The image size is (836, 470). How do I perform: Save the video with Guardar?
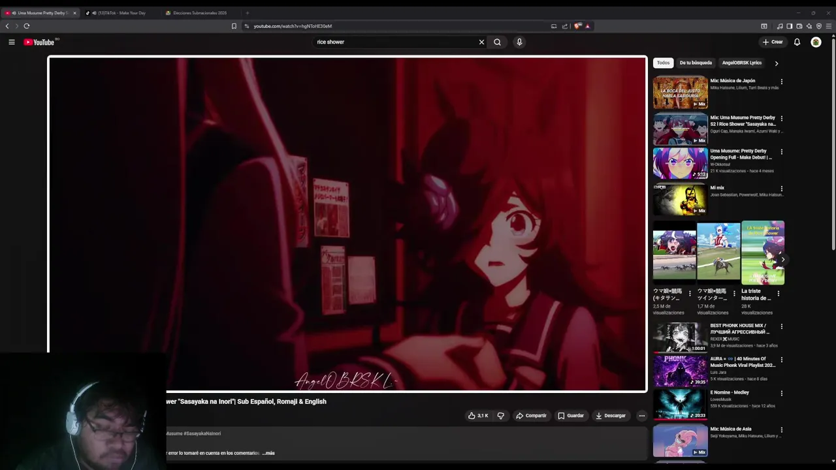(x=571, y=416)
